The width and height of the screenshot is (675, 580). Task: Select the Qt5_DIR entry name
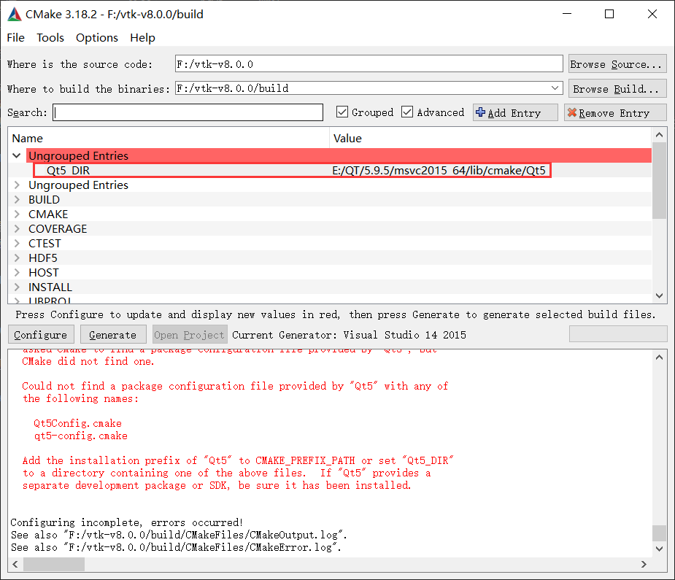click(x=68, y=171)
